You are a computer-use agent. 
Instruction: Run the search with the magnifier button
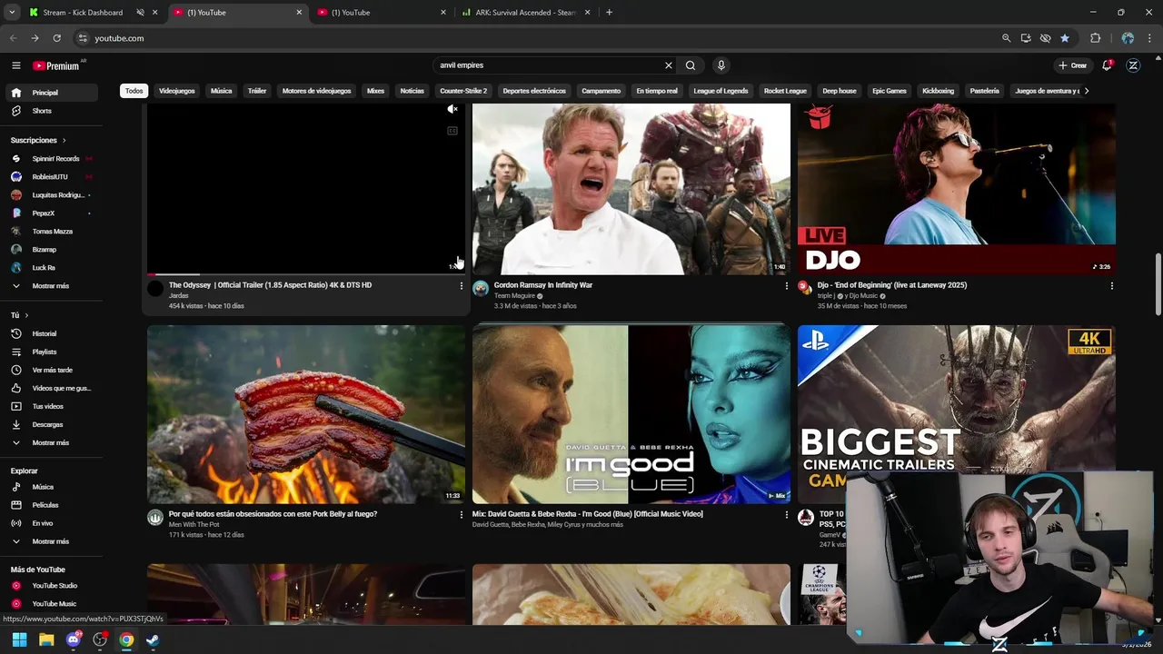691,65
